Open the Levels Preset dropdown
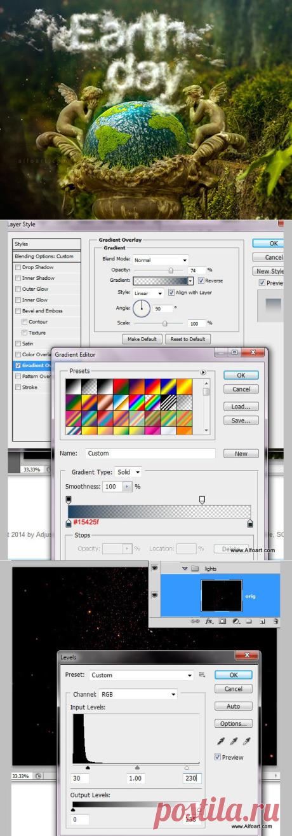The height and width of the screenshot is (836, 292). point(141,675)
